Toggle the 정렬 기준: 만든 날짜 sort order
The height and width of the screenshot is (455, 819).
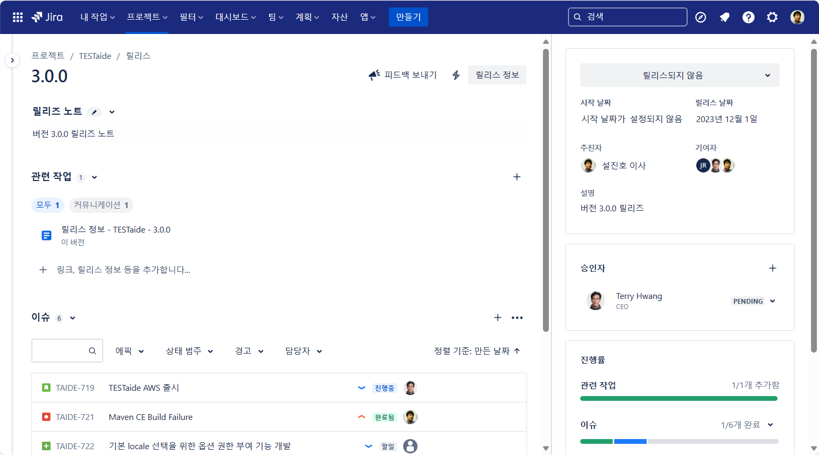tap(477, 351)
